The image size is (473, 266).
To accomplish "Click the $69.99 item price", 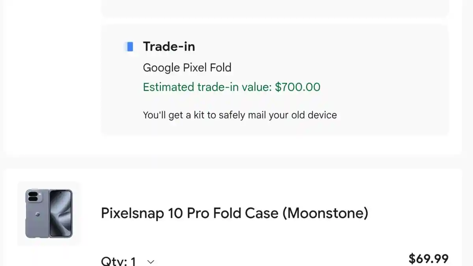I will [x=428, y=259].
